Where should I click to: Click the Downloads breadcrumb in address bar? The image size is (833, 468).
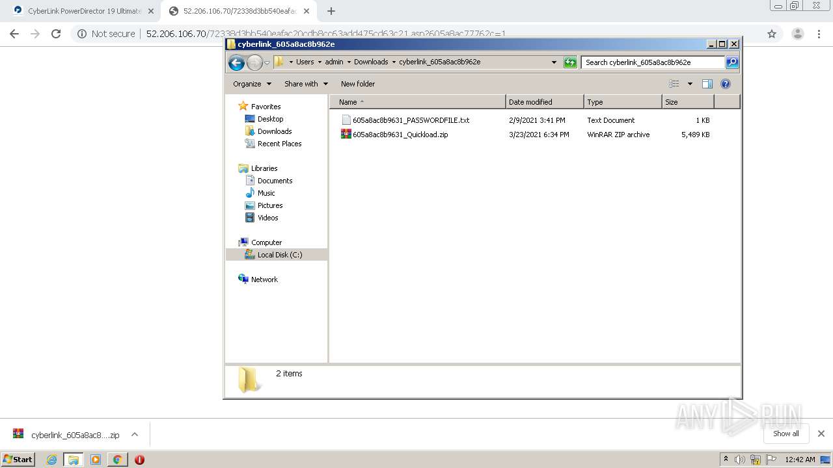[371, 62]
